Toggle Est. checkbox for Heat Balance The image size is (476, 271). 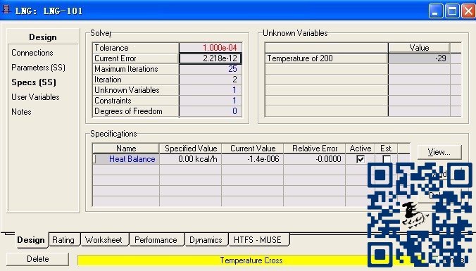tap(387, 159)
